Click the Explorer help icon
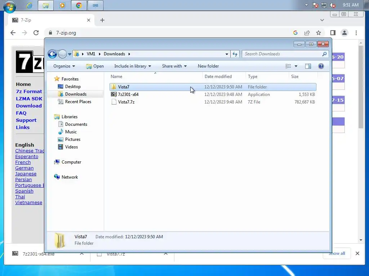This screenshot has width=369, height=276. 321,66
